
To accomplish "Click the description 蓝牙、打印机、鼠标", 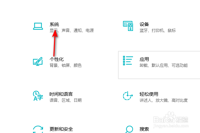I will tap(158, 30).
